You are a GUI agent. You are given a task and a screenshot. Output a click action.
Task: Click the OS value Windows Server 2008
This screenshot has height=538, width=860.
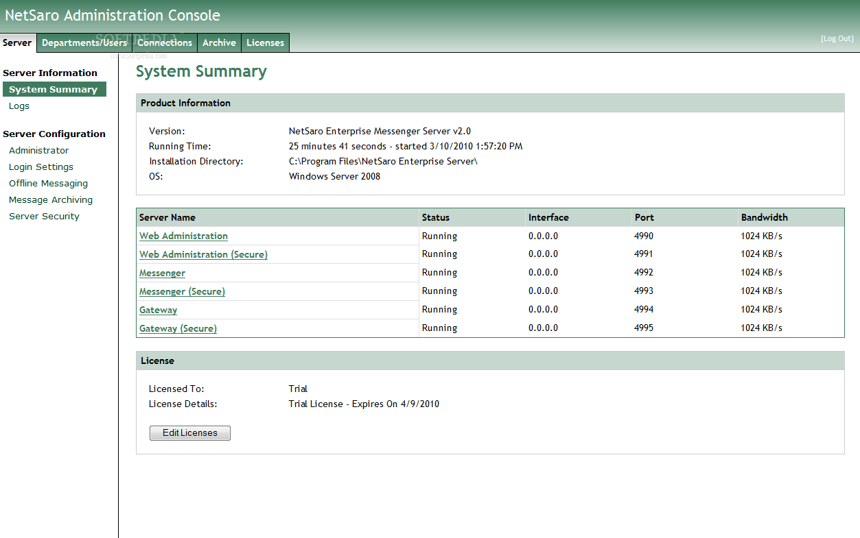tap(334, 176)
